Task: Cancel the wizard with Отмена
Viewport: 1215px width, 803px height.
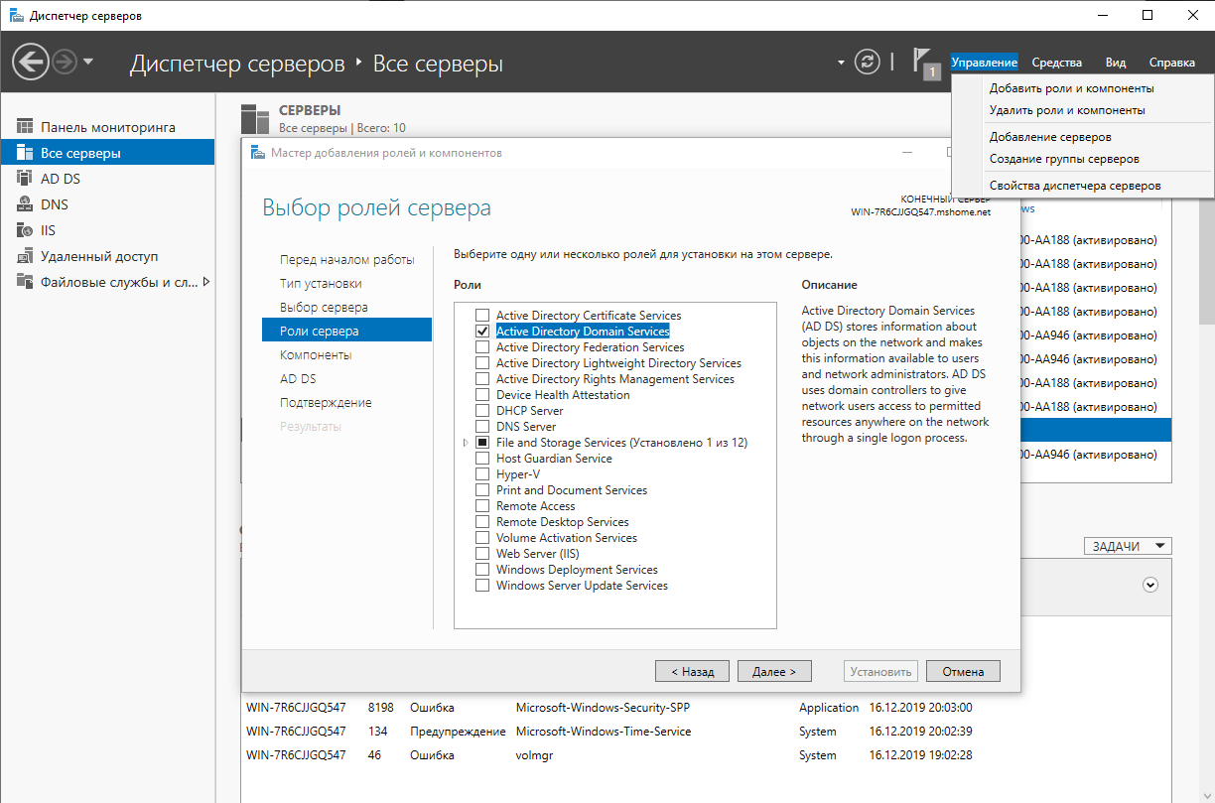Action: 962,670
